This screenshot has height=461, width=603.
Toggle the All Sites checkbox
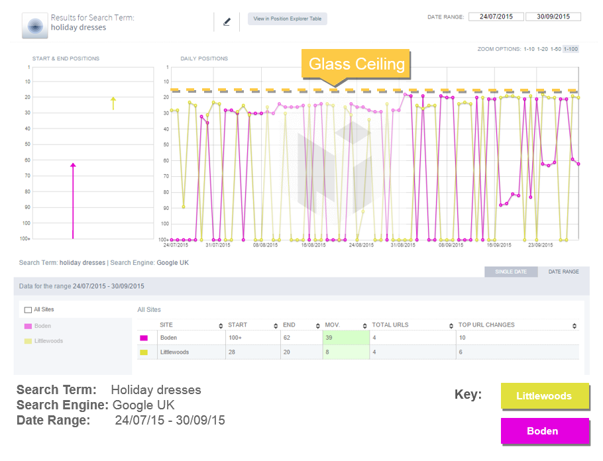[x=28, y=310]
